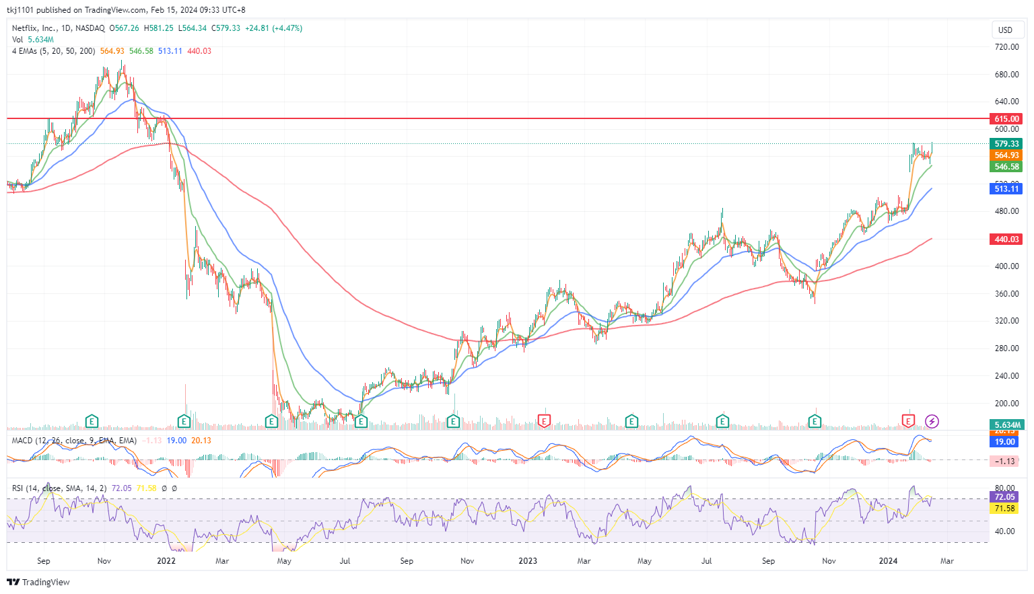Click the TradingView logo at bottom left
1034x594 pixels.
(x=38, y=582)
